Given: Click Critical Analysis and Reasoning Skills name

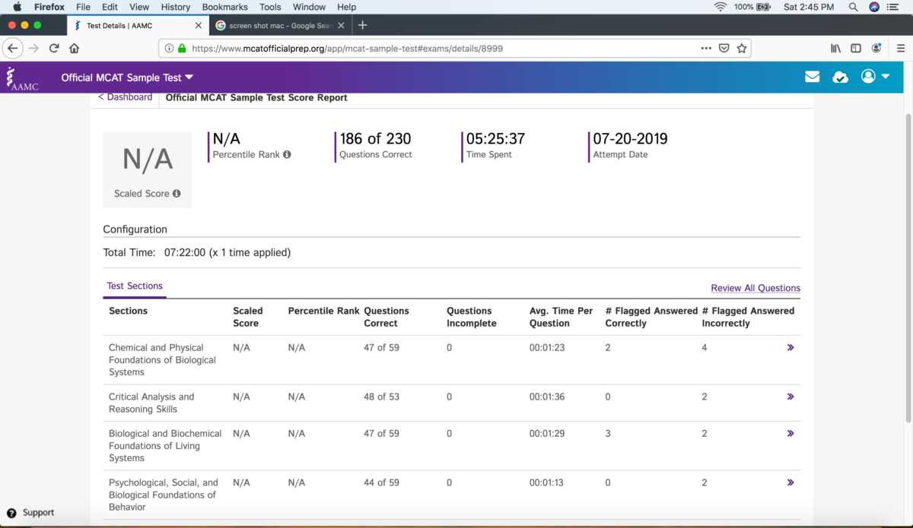Looking at the screenshot, I should pyautogui.click(x=151, y=403).
